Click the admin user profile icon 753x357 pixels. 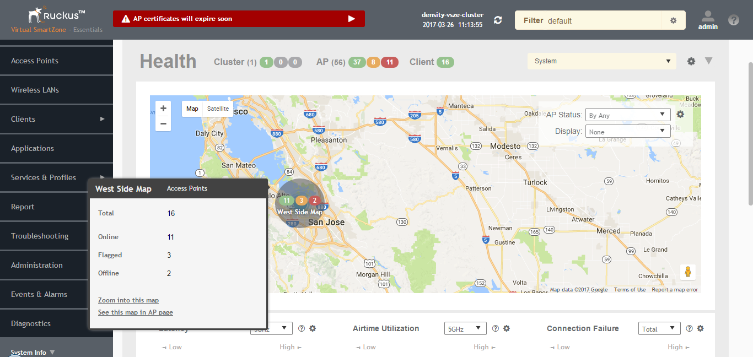point(708,17)
